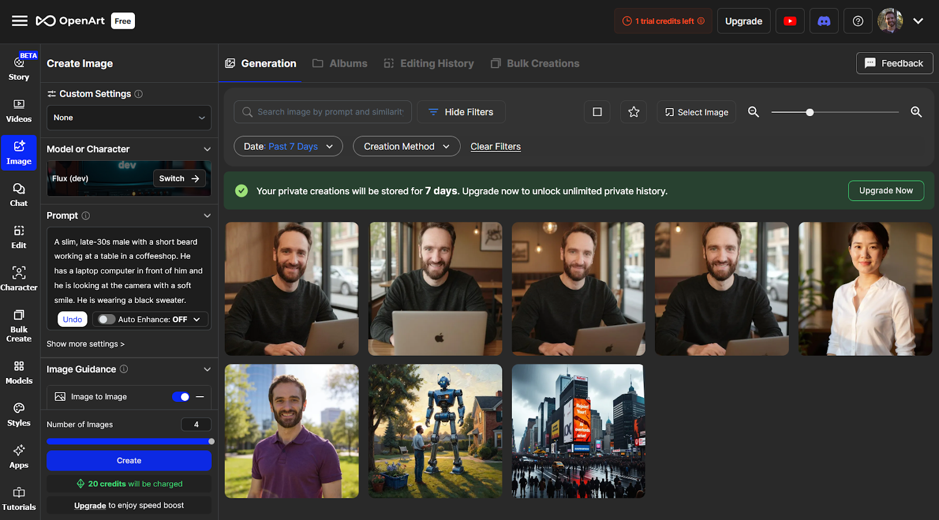
Task: Switch to the Albums tab
Action: coord(340,63)
